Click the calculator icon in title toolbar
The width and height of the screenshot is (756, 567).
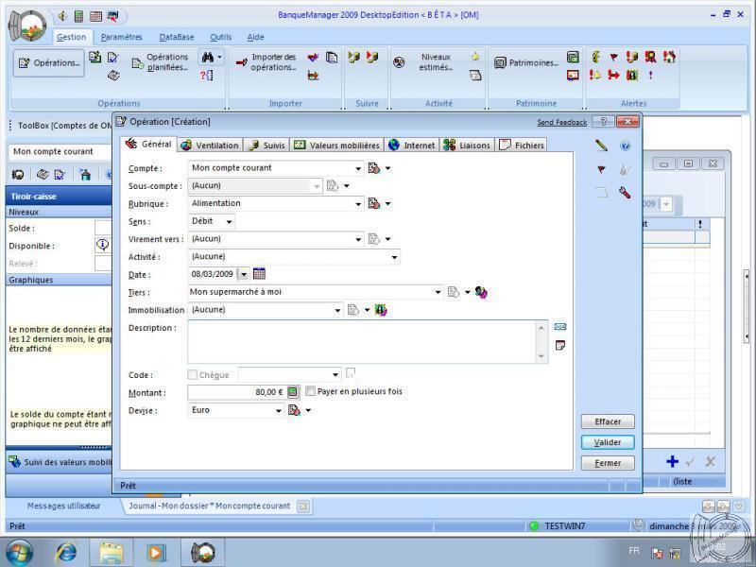point(78,16)
